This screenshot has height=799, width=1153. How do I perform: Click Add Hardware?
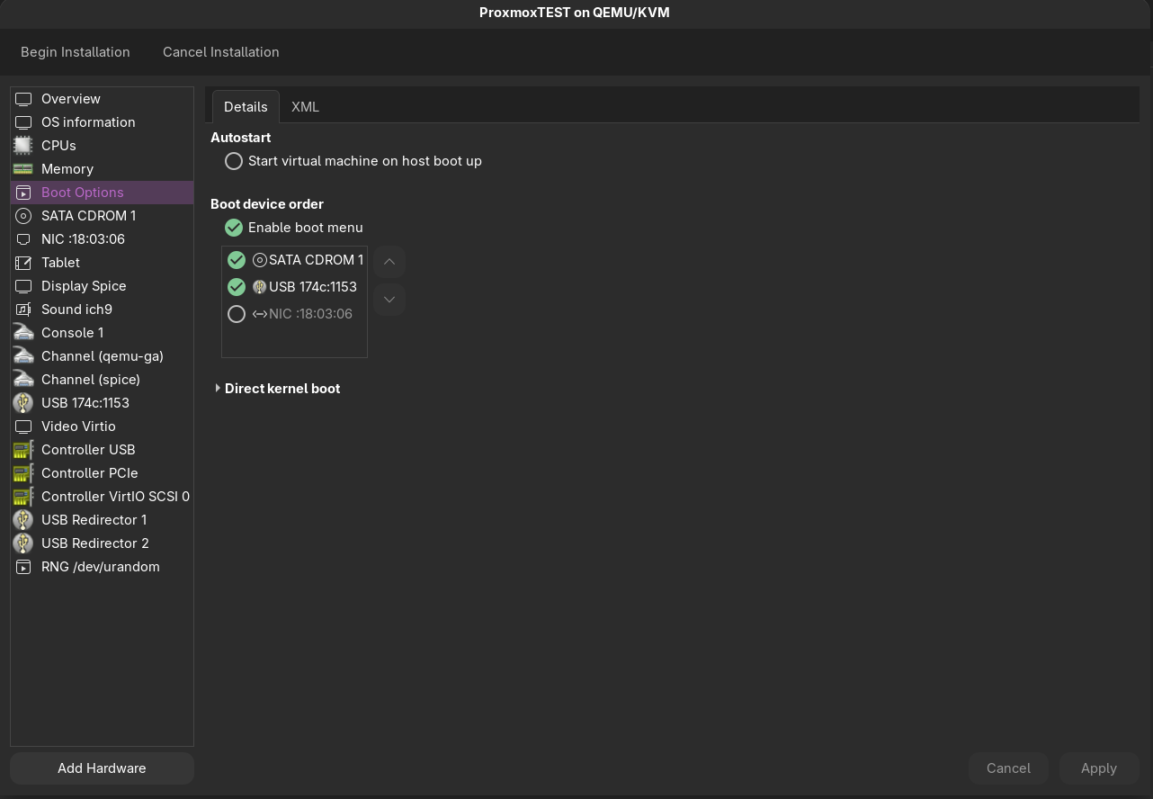[102, 768]
